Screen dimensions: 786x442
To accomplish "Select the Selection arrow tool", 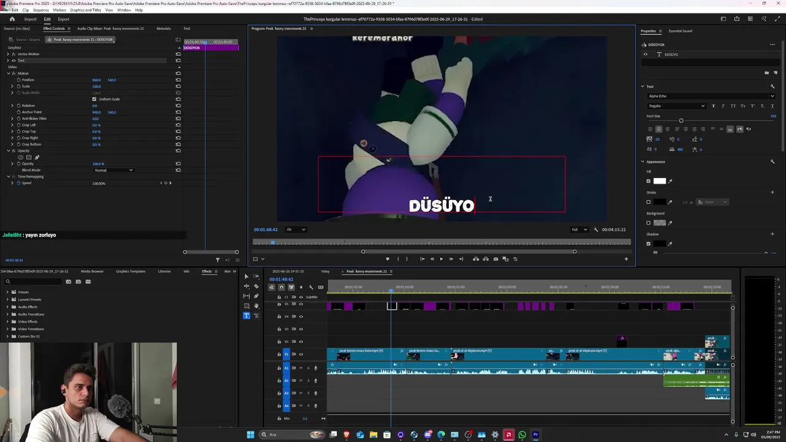I will (246, 276).
